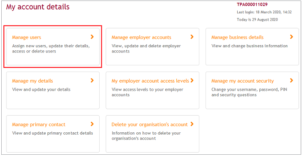302x156 pixels.
Task: Click 'View, update and delete employer accounts' text
Action: (x=146, y=49)
